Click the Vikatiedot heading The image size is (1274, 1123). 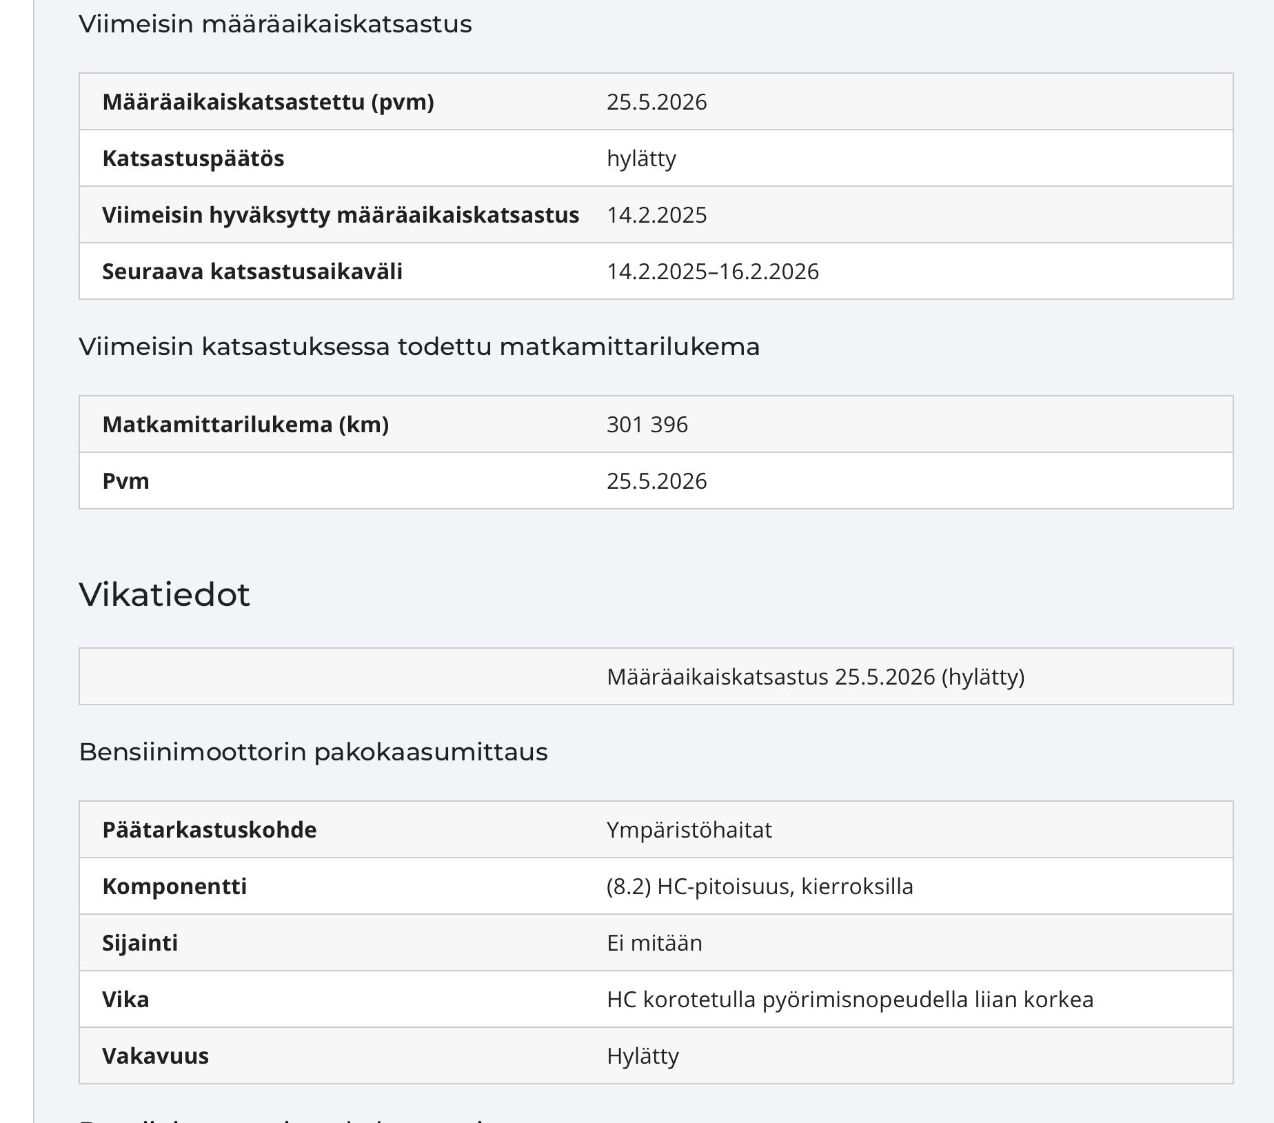tap(164, 594)
